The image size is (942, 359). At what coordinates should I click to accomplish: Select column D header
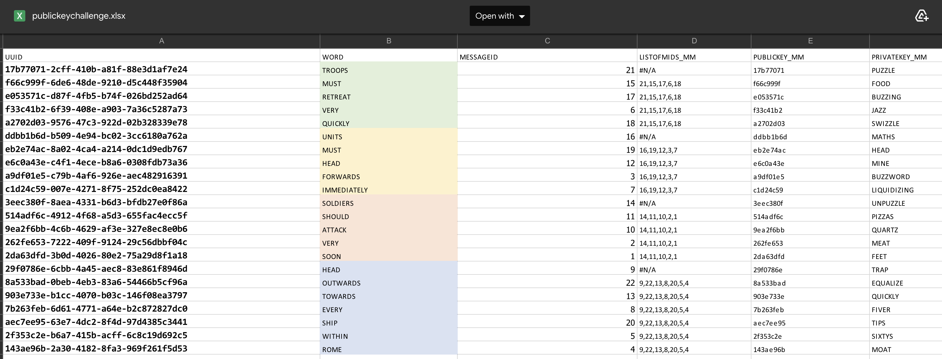[694, 41]
